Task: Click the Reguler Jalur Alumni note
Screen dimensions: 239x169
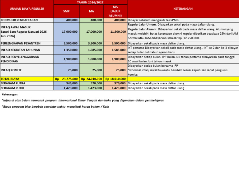Action: pyautogui.click(x=183, y=34)
